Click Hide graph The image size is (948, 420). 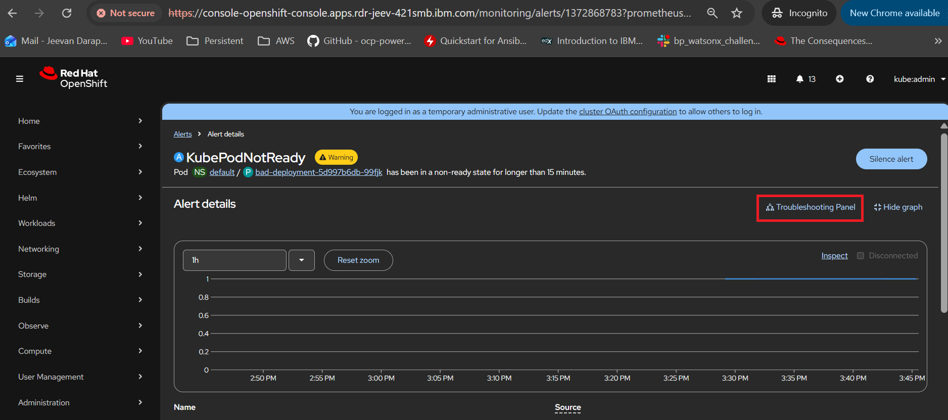898,207
